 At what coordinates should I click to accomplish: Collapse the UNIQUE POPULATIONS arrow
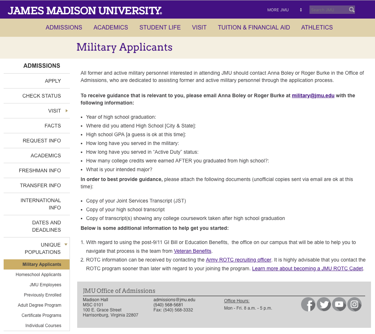(66, 244)
